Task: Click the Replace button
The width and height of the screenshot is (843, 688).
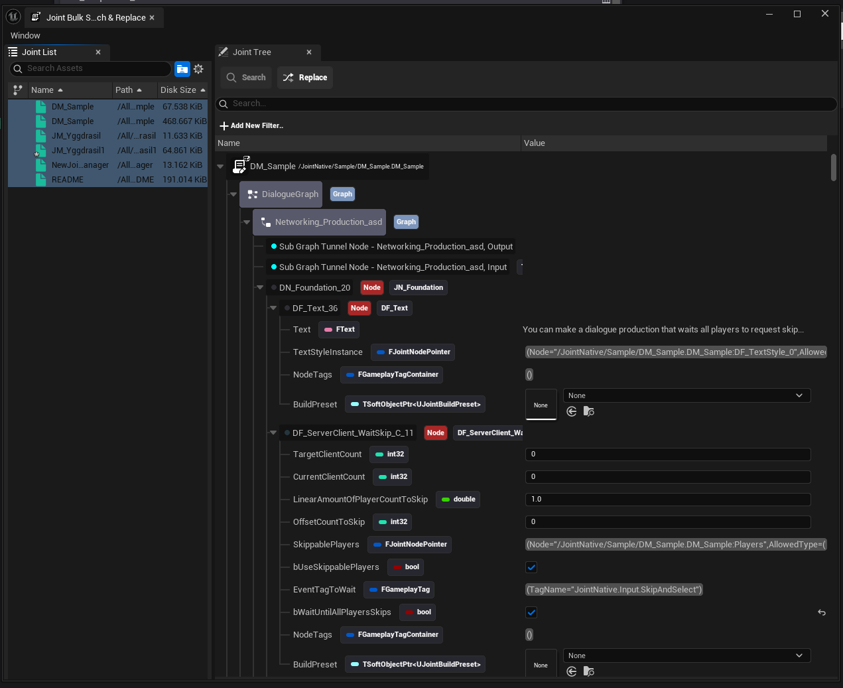Action: pos(305,78)
